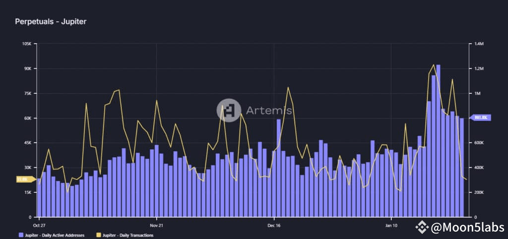Toggle the 'Jupiter - Daily Transactions' legend label
The image size is (508, 239).
pos(128,235)
